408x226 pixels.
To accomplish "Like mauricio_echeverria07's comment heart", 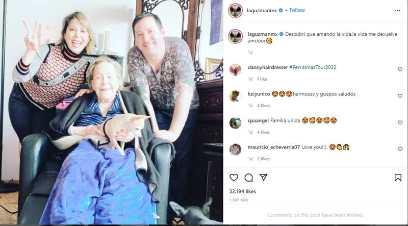I will tap(400, 149).
